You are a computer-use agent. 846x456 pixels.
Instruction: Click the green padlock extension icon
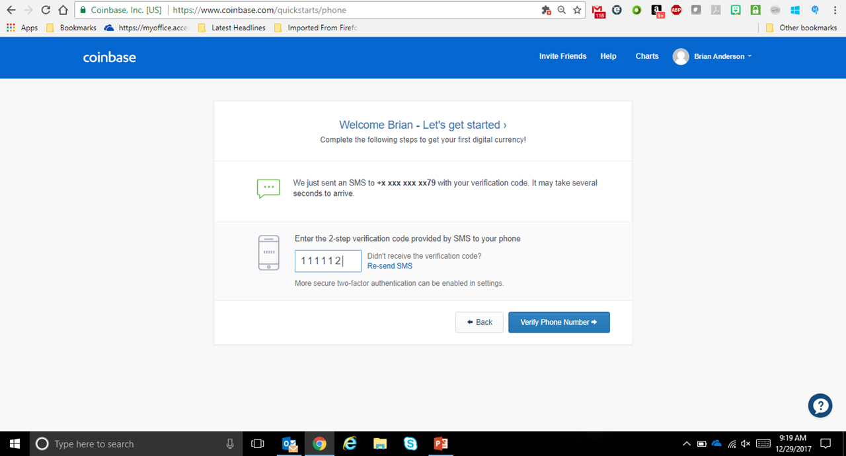(755, 10)
